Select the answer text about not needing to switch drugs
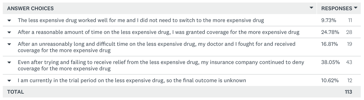The width and height of the screenshot is (364, 100). (x=141, y=20)
